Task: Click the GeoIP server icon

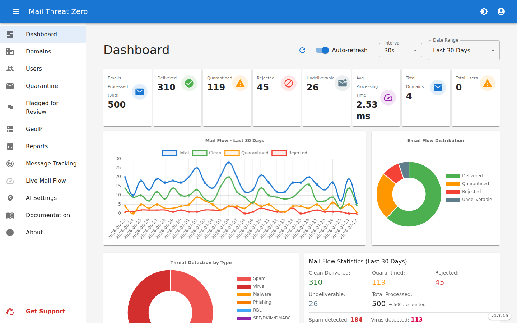Action: 10,129
